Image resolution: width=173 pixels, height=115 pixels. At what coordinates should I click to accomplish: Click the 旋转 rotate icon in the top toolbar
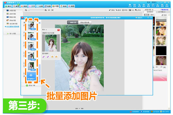tap(144, 5)
